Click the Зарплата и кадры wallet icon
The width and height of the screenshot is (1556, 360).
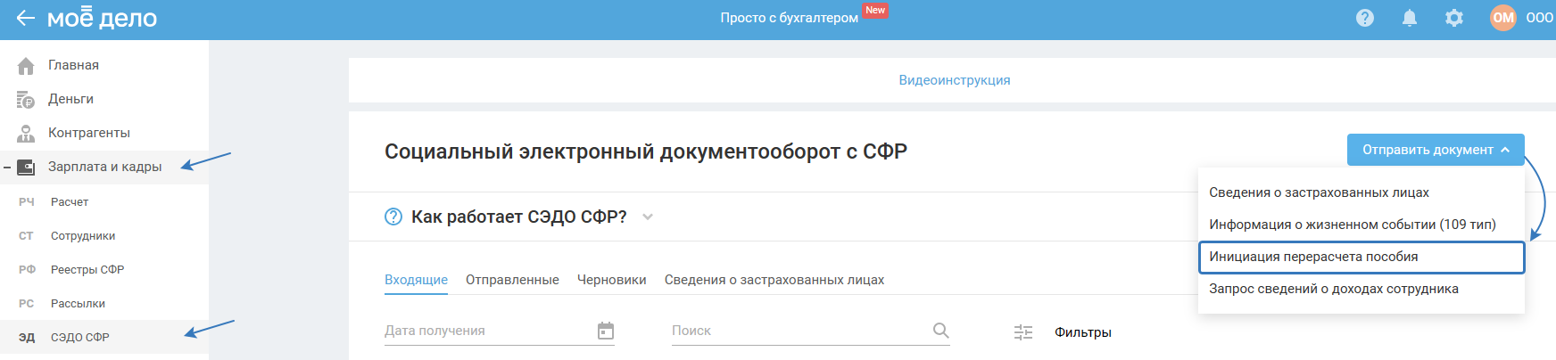point(26,167)
